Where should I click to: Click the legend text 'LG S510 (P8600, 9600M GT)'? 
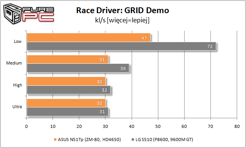[x=164, y=139]
